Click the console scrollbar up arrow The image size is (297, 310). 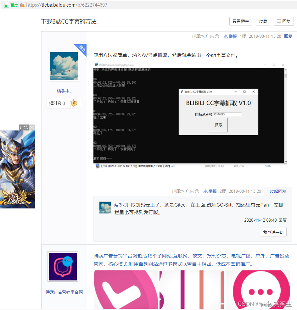[286, 69]
